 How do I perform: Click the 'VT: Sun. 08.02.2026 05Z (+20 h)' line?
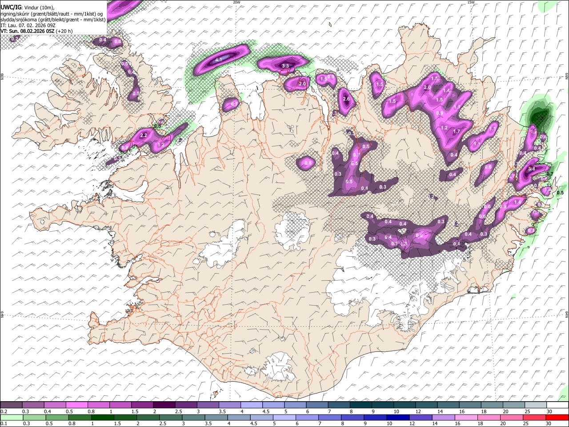(36, 31)
